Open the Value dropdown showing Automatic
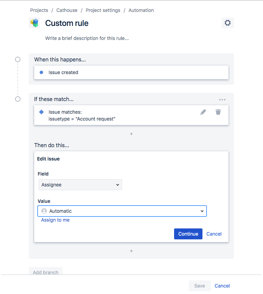Viewport: 263px width, 294px height. click(x=122, y=211)
